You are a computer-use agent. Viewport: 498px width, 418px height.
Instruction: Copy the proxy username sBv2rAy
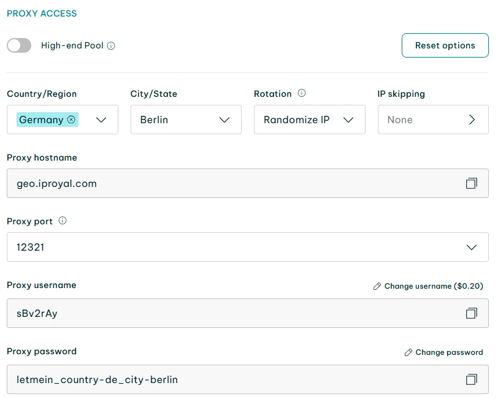471,313
